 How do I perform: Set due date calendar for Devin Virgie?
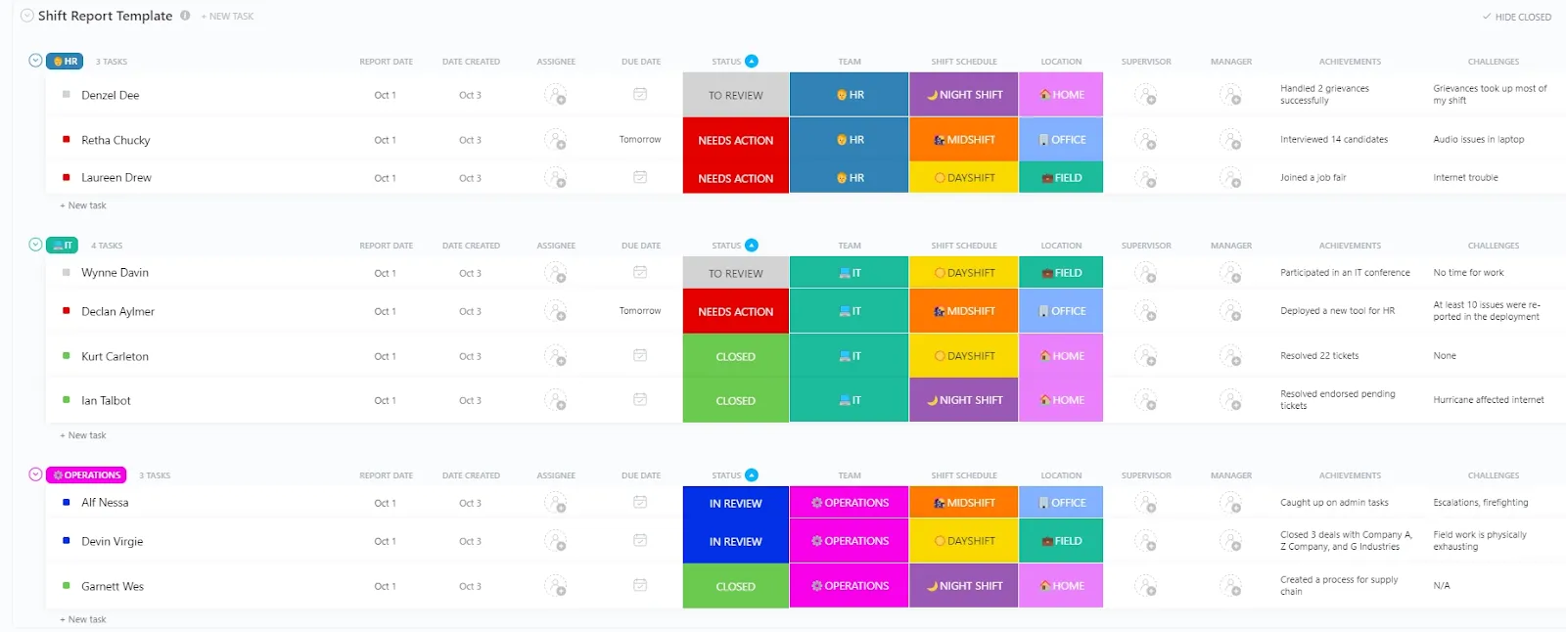pos(640,540)
